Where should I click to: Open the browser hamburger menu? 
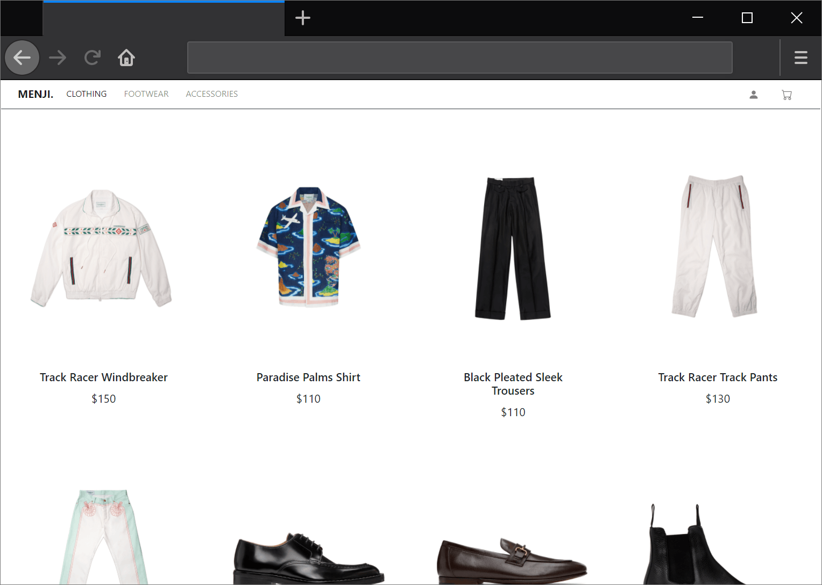pos(800,58)
